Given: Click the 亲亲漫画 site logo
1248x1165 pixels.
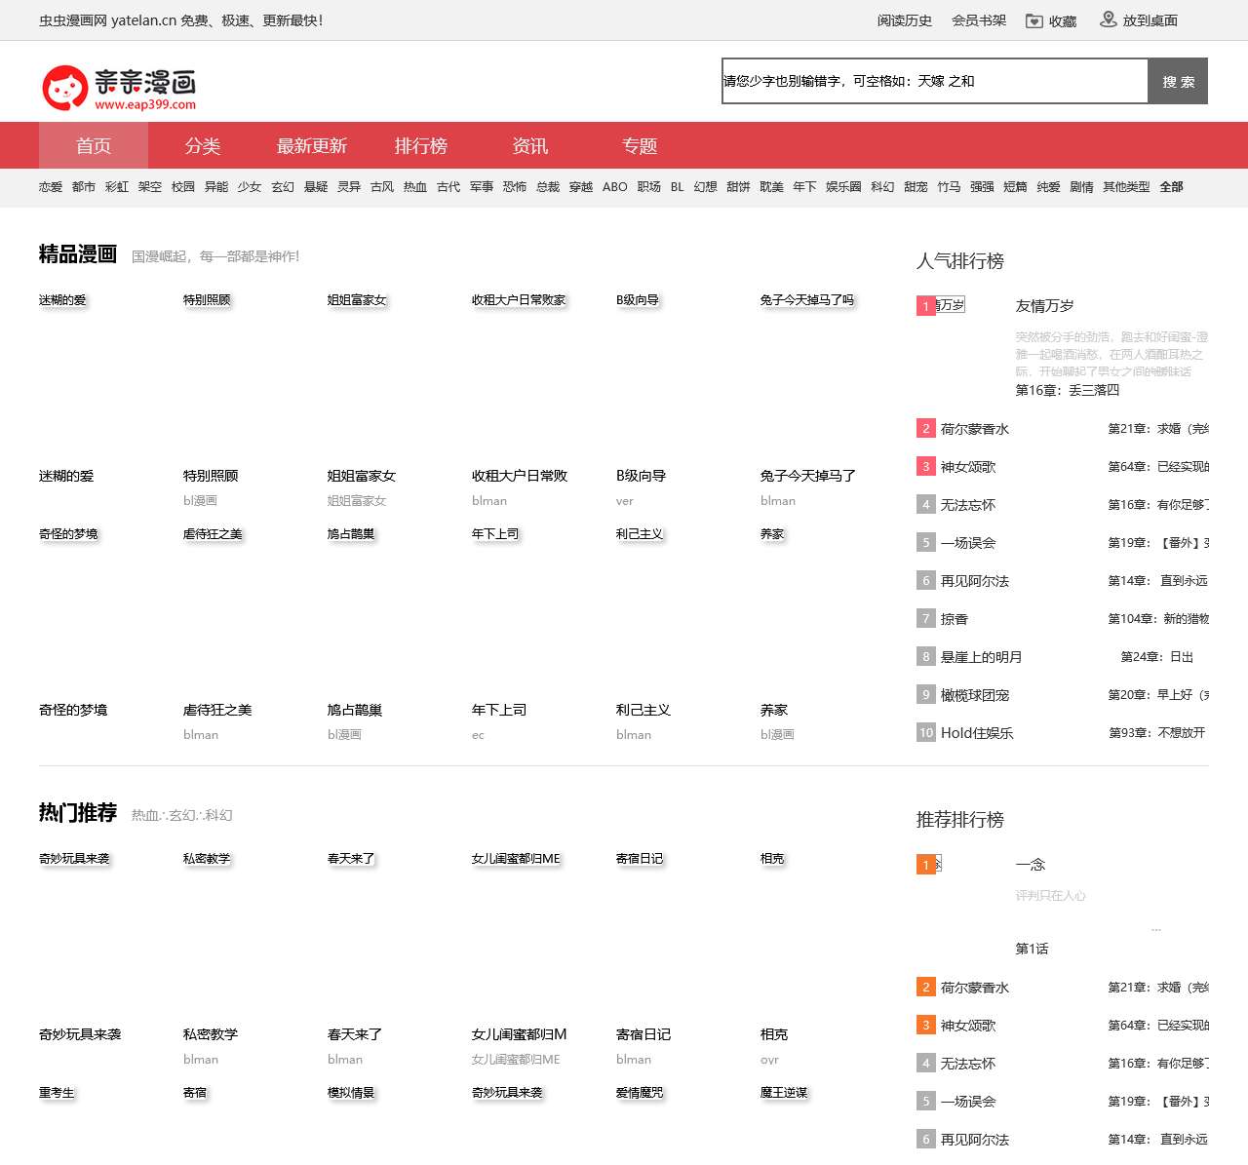Looking at the screenshot, I should [119, 88].
